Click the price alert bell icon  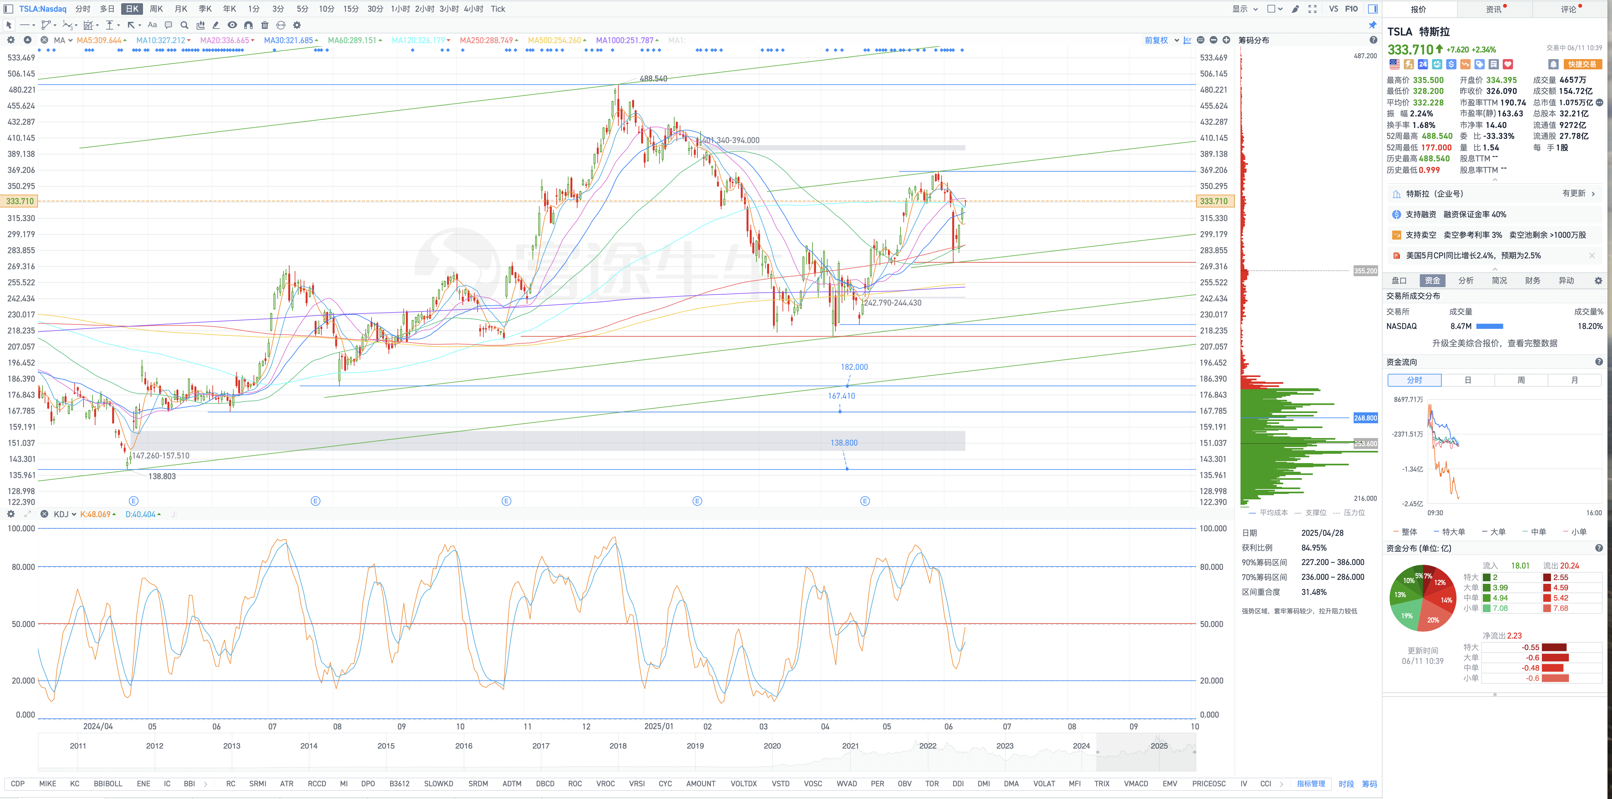(x=1553, y=64)
